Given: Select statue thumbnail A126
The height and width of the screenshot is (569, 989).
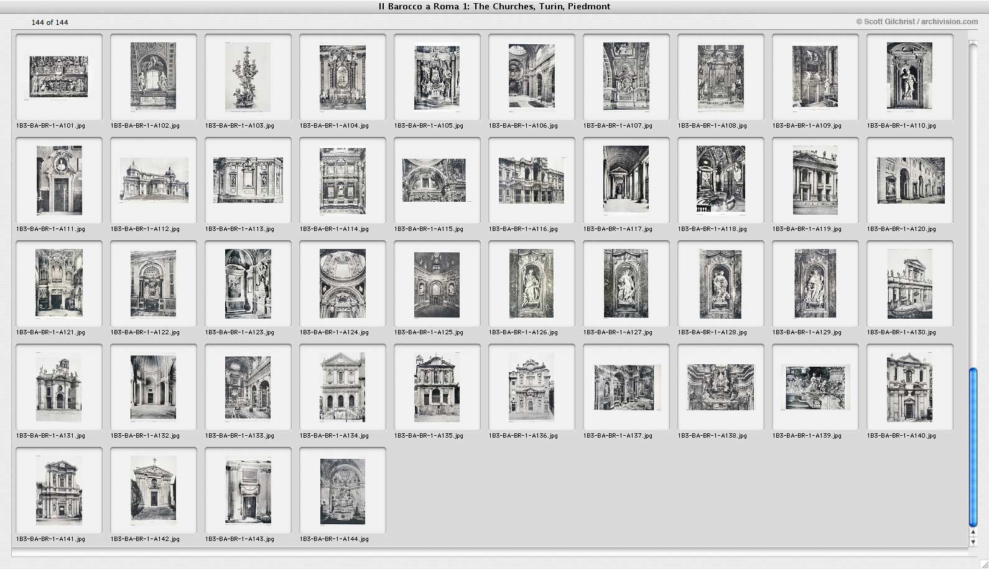Looking at the screenshot, I should coord(532,283).
